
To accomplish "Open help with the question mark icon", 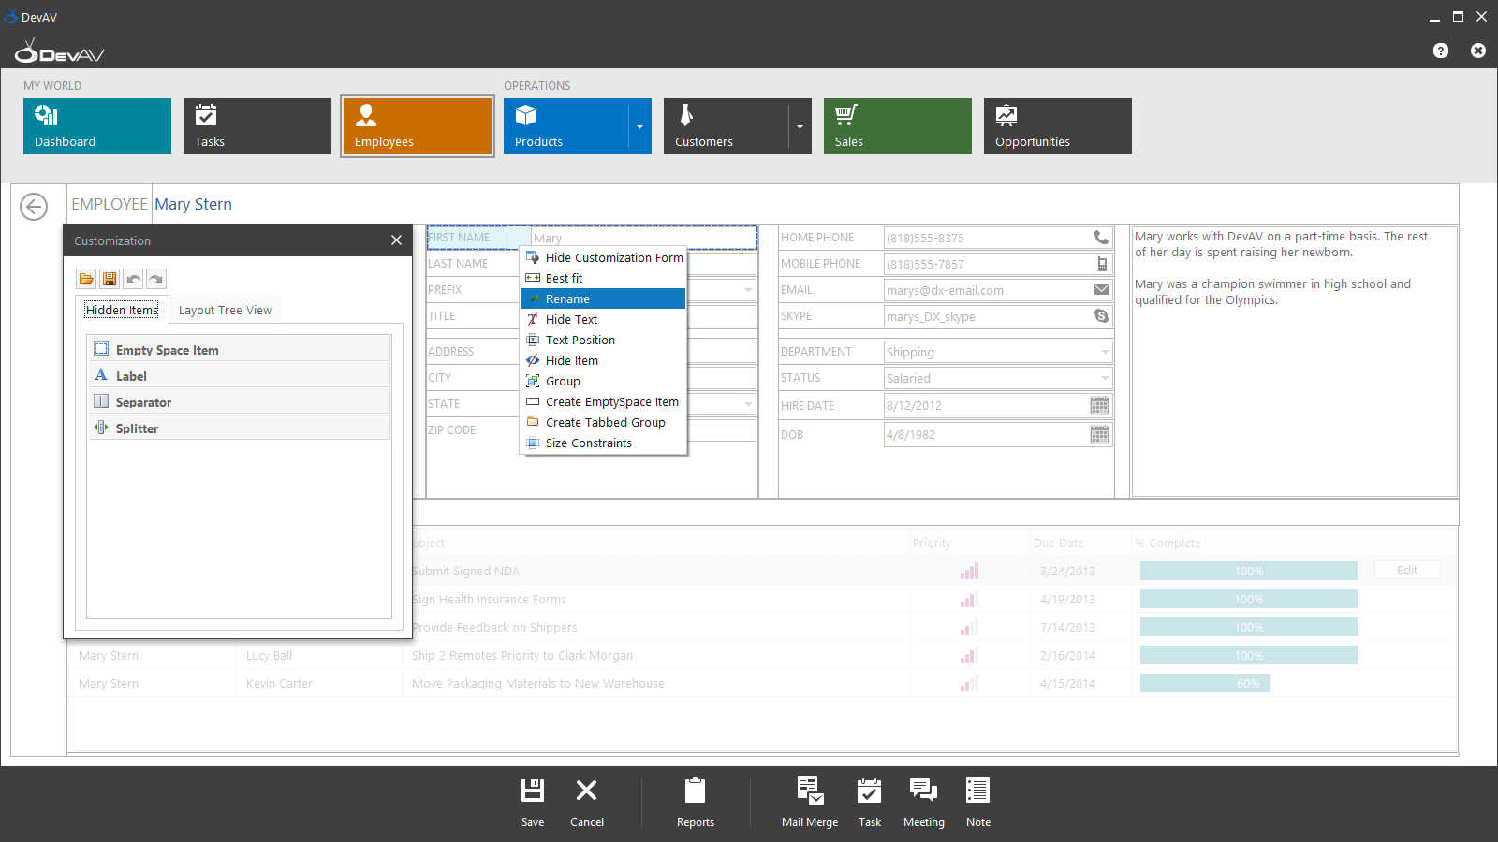I will tap(1441, 51).
